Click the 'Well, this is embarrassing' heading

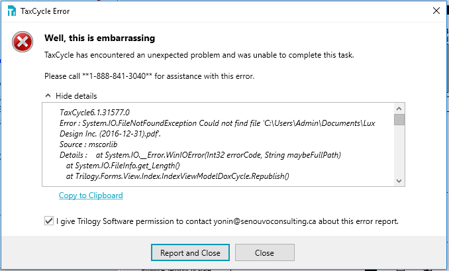click(99, 38)
